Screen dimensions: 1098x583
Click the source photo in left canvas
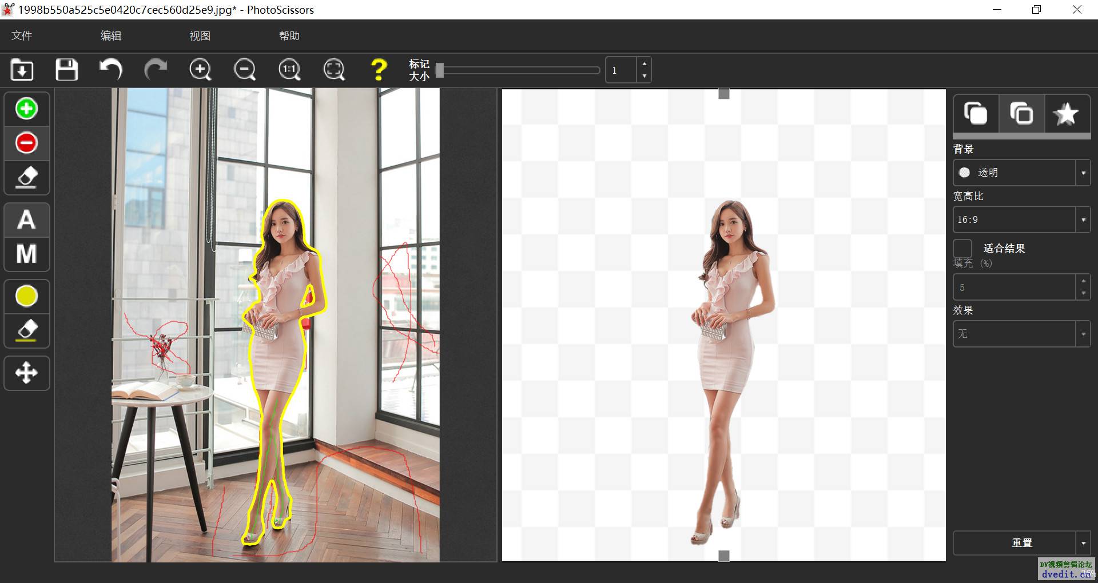click(x=276, y=325)
